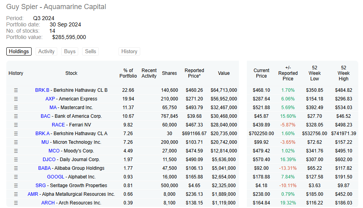This screenshot has height=208, width=363.
Task: Open history icon for Alibaba Group Holdings
Action: (x=16, y=168)
